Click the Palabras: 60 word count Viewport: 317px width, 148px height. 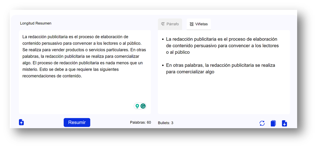[141, 122]
